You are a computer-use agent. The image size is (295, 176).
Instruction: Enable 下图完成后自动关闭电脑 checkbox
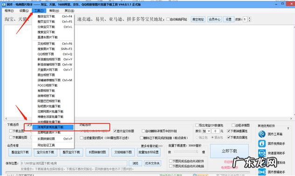pyautogui.click(x=171, y=166)
